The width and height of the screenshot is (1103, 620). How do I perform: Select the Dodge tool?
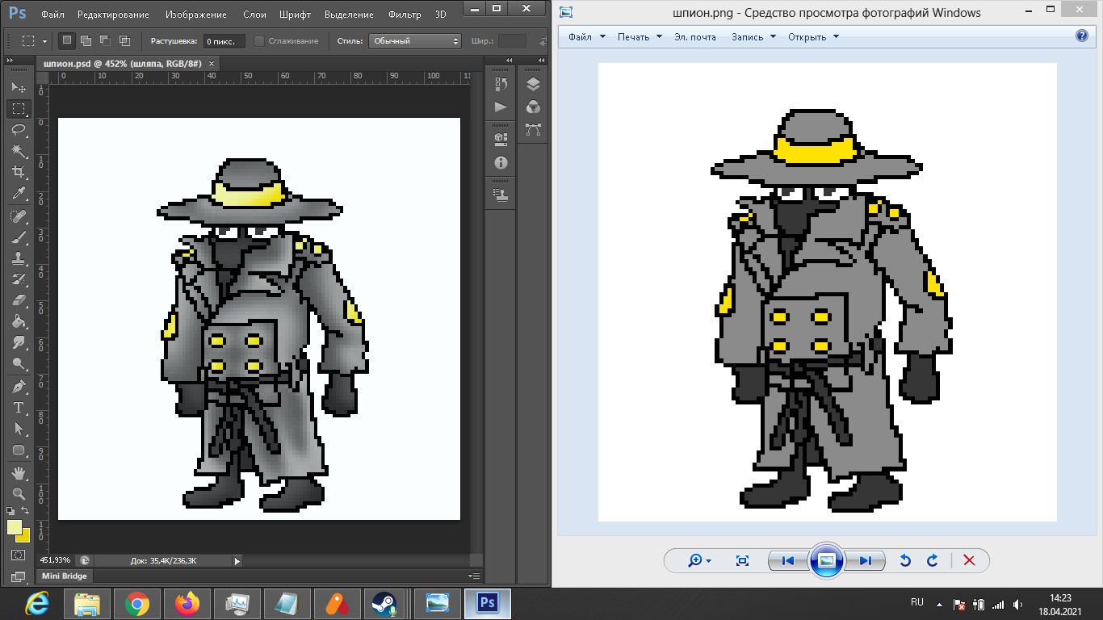(19, 365)
